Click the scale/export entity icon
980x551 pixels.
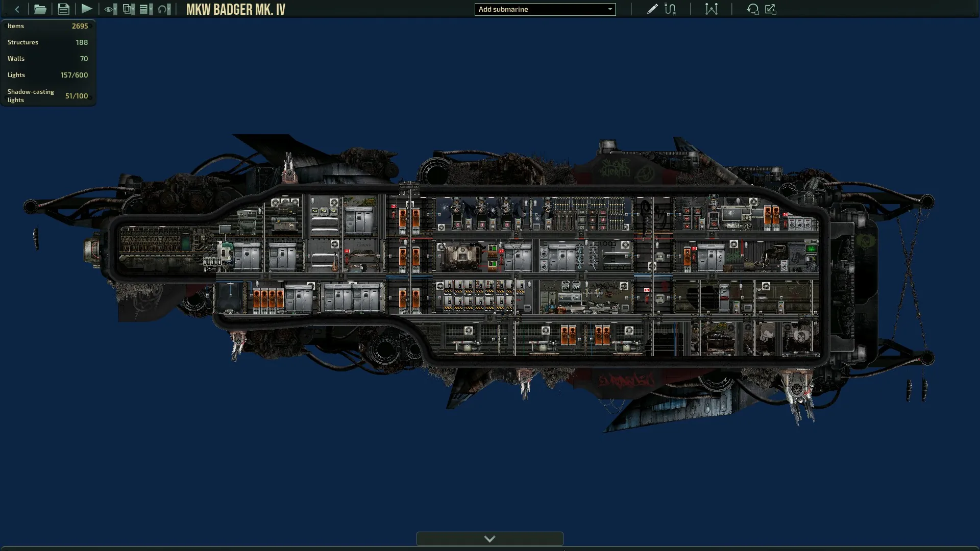click(x=771, y=9)
